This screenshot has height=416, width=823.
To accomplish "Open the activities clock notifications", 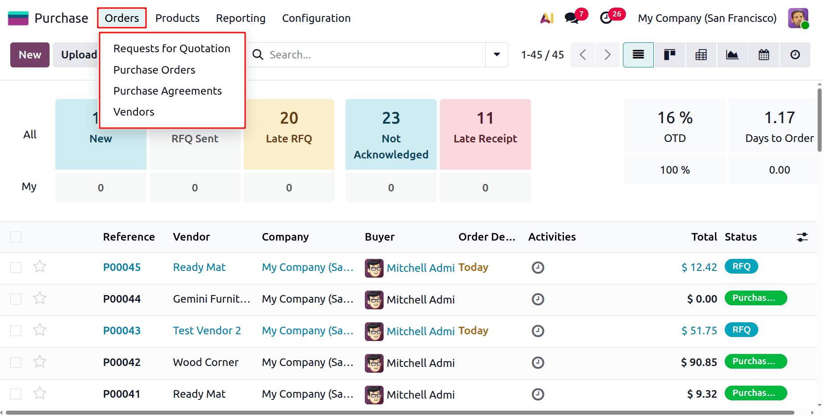I will pos(606,18).
